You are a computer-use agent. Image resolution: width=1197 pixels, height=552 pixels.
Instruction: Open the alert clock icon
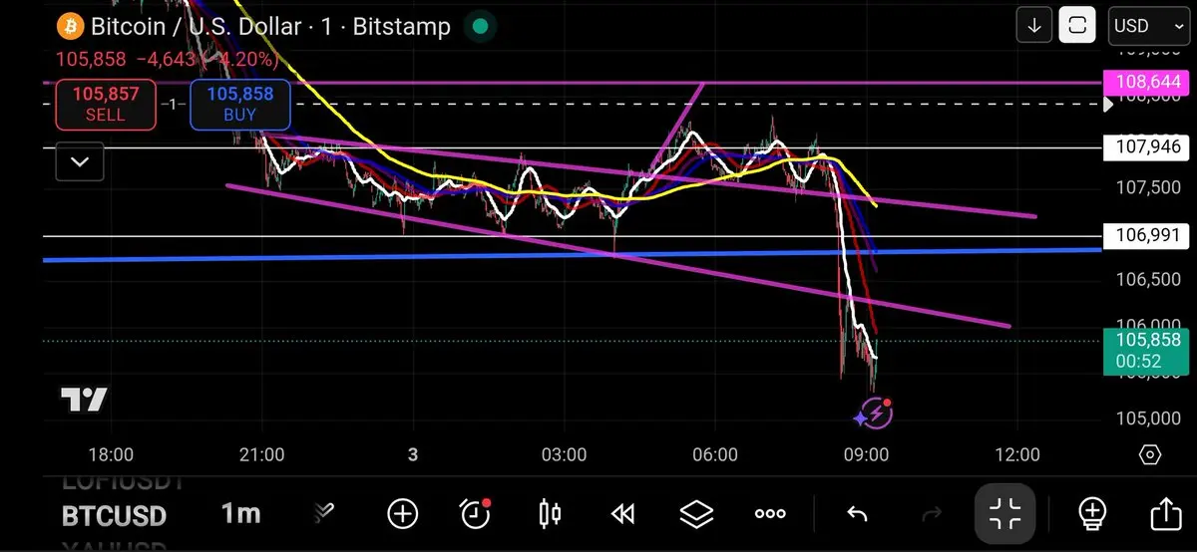click(x=475, y=514)
